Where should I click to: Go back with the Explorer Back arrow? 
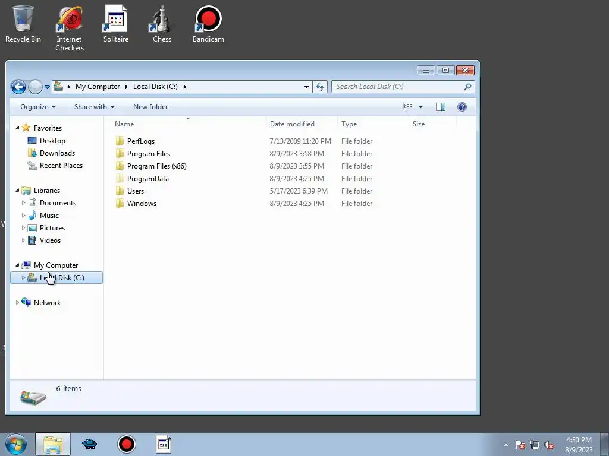18,87
